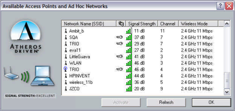Image resolution: width=235 pixels, height=111 pixels.
Task: Click the 11 dB signal value
Action: point(139,31)
